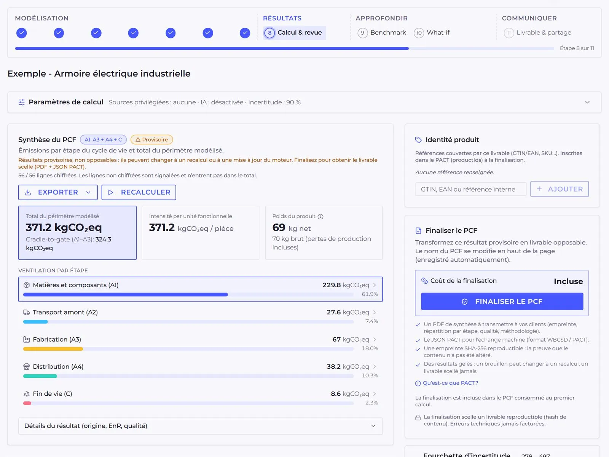Open Fin de vie (C) detail chevron
Screen dimensions: 609x457
click(x=375, y=394)
